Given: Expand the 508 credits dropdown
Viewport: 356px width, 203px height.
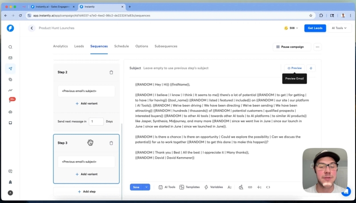Looking at the screenshot, I should (x=291, y=28).
